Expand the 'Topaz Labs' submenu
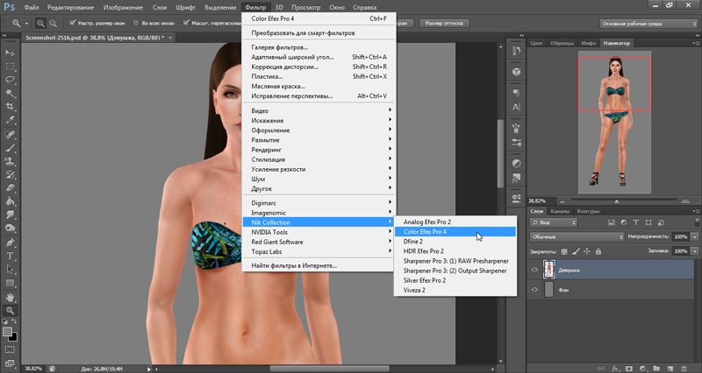 [319, 251]
